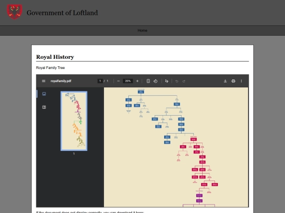Click the 20% zoom level field
This screenshot has width=285, height=213.
(128, 81)
